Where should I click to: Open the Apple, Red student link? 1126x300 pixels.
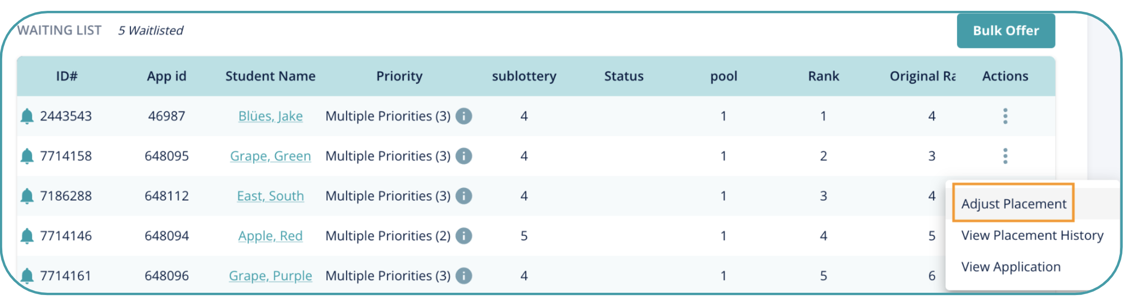(x=270, y=236)
